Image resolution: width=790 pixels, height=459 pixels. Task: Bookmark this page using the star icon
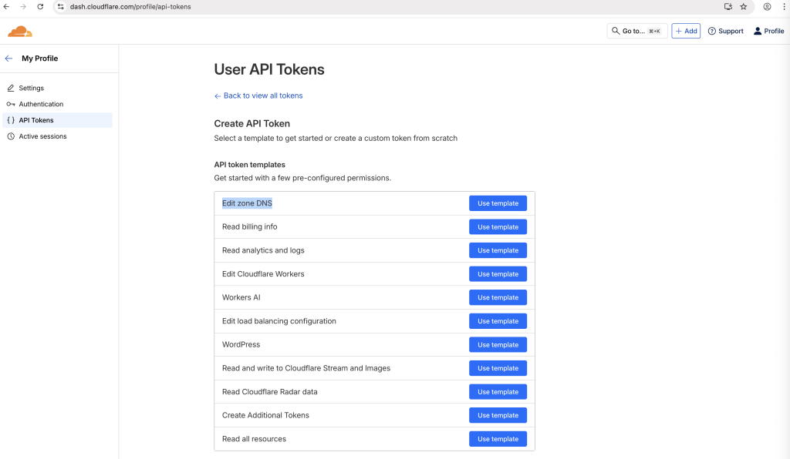tap(744, 6)
